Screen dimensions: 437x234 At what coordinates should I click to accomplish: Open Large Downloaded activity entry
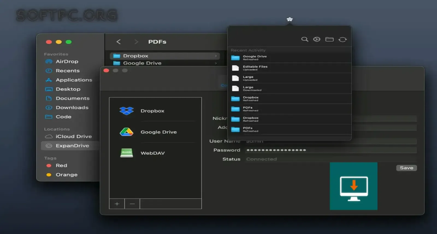pos(290,88)
